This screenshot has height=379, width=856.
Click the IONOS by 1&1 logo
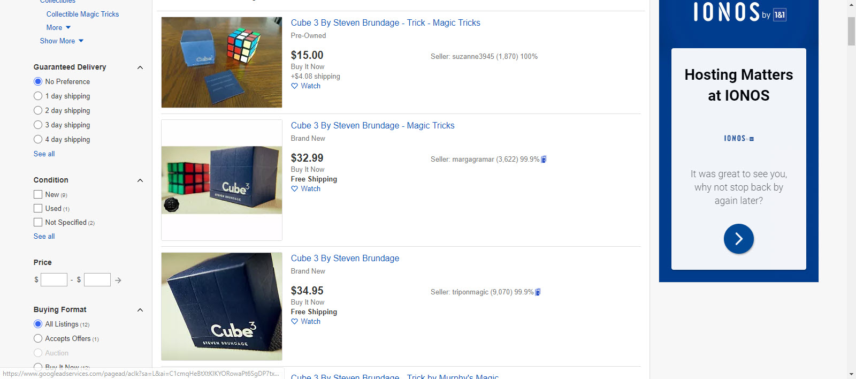[x=739, y=12]
